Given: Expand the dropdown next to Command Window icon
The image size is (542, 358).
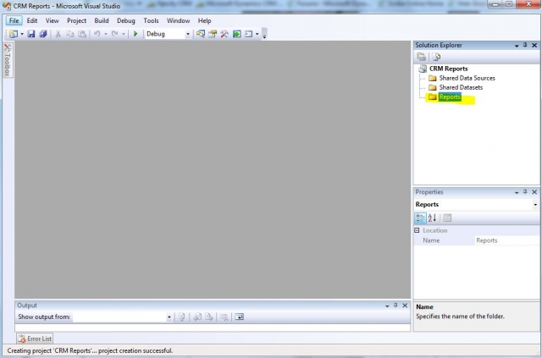Looking at the screenshot, I should 257,34.
